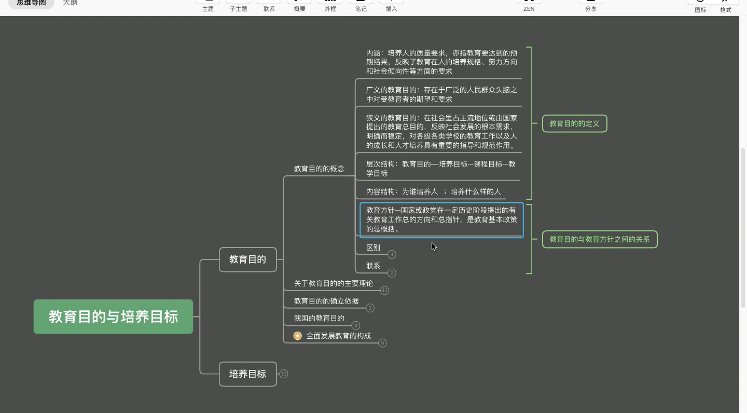
Task: Select the 教育目的的概念 subtopic
Action: pos(319,169)
